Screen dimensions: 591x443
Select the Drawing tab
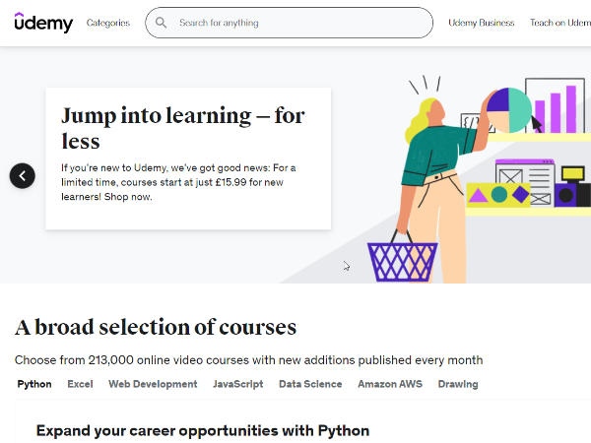click(458, 384)
